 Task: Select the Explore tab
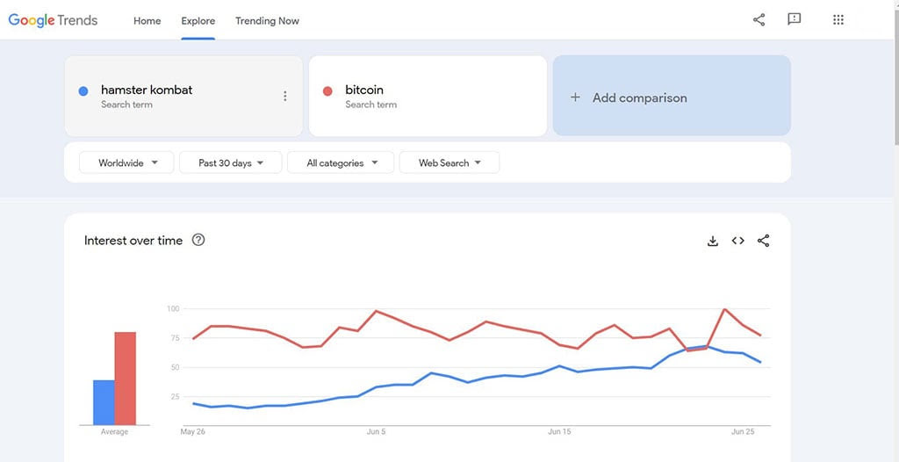[x=198, y=21]
